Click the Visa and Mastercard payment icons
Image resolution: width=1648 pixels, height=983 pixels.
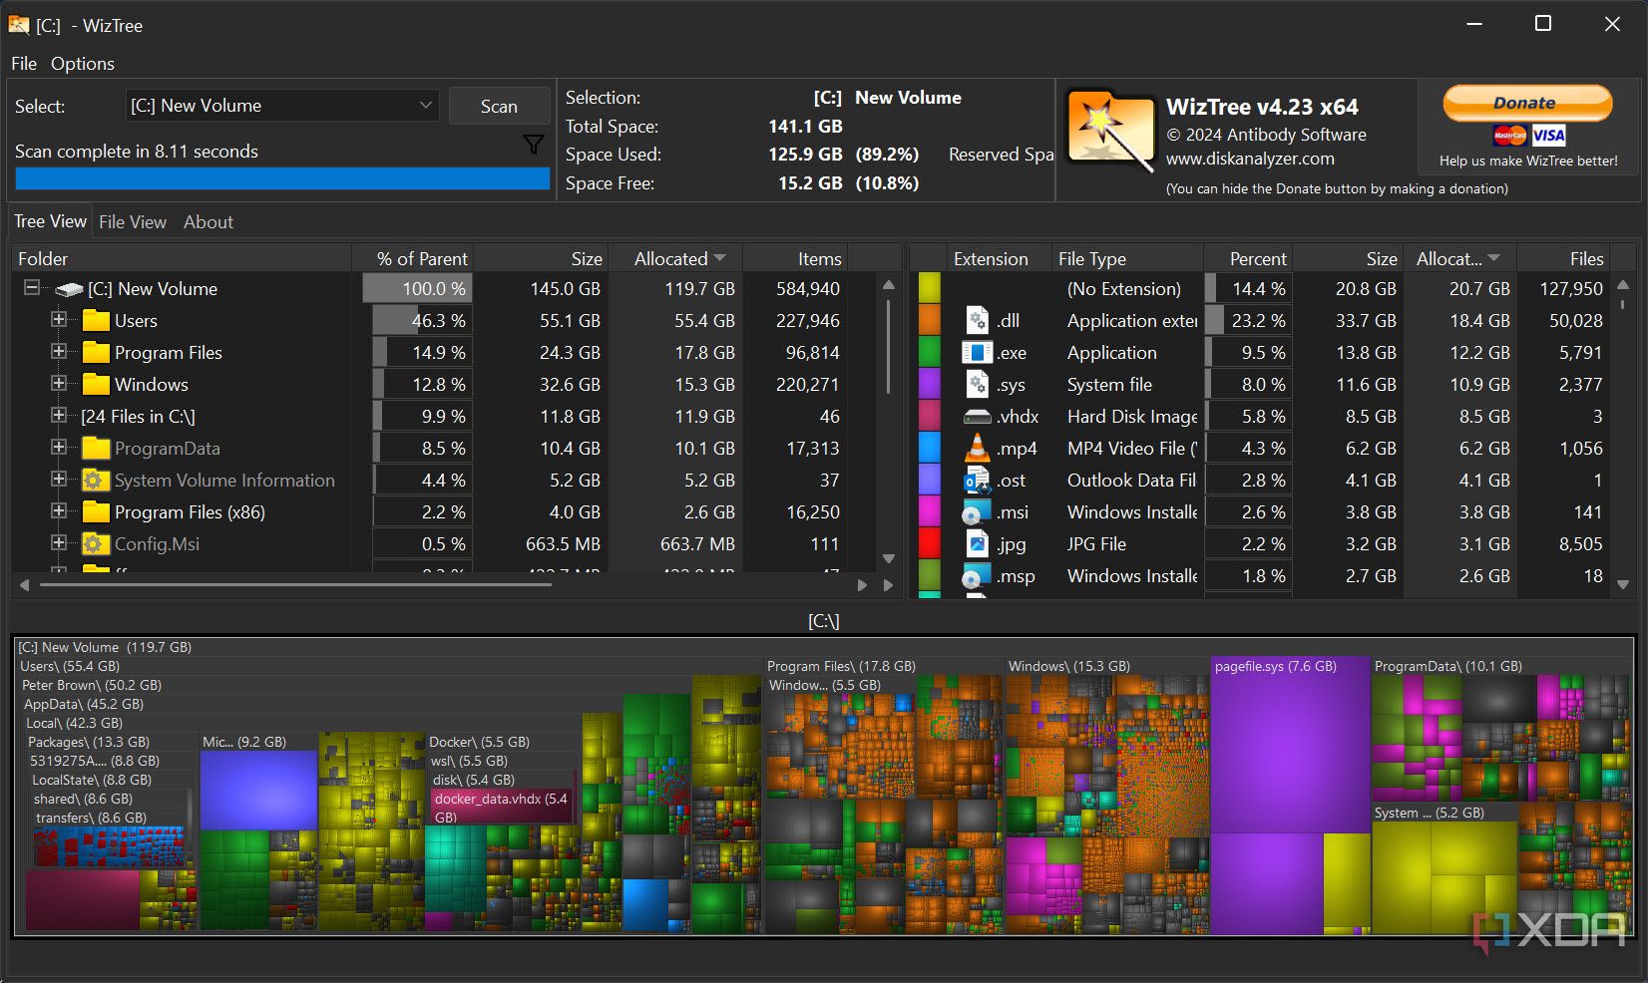pyautogui.click(x=1529, y=136)
